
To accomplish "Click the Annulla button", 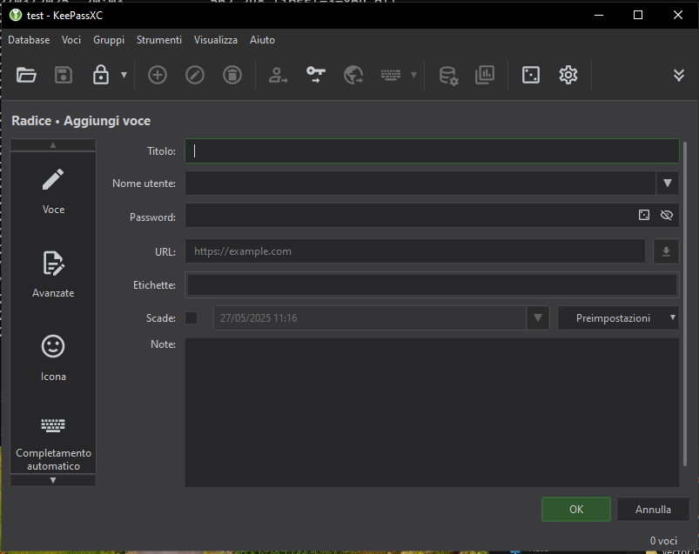I will (653, 510).
